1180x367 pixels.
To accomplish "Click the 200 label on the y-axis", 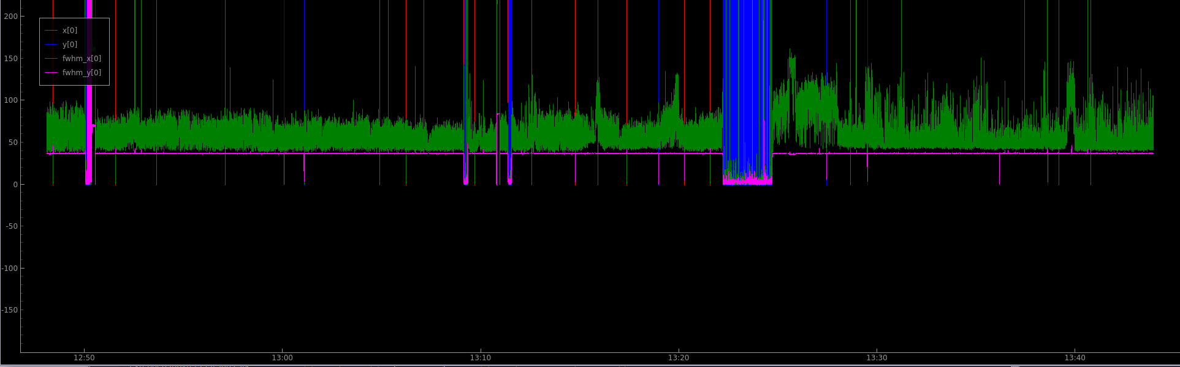I will [10, 17].
